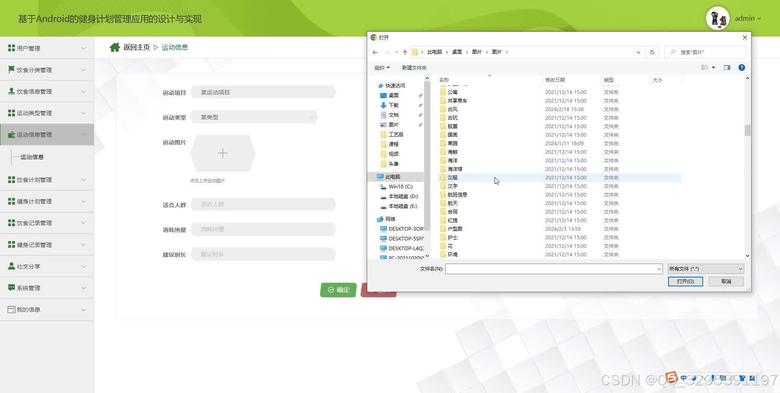Open the 健身记录管理 sidebar menu
The width and height of the screenshot is (780, 393).
[x=47, y=245]
